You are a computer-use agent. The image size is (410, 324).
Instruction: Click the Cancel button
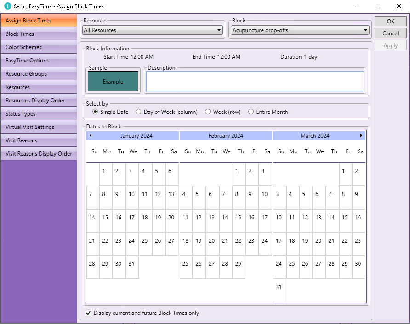[x=390, y=33]
